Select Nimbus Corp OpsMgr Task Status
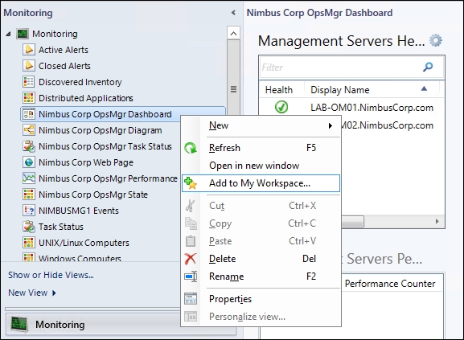Image resolution: width=464 pixels, height=340 pixels. coord(105,146)
